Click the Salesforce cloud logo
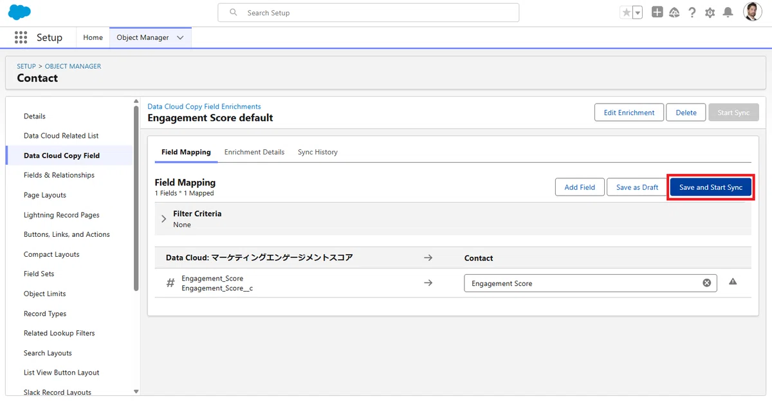 (19, 12)
